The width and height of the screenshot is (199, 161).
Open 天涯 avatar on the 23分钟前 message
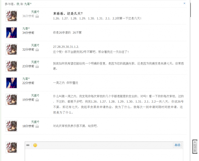click(x=11, y=66)
